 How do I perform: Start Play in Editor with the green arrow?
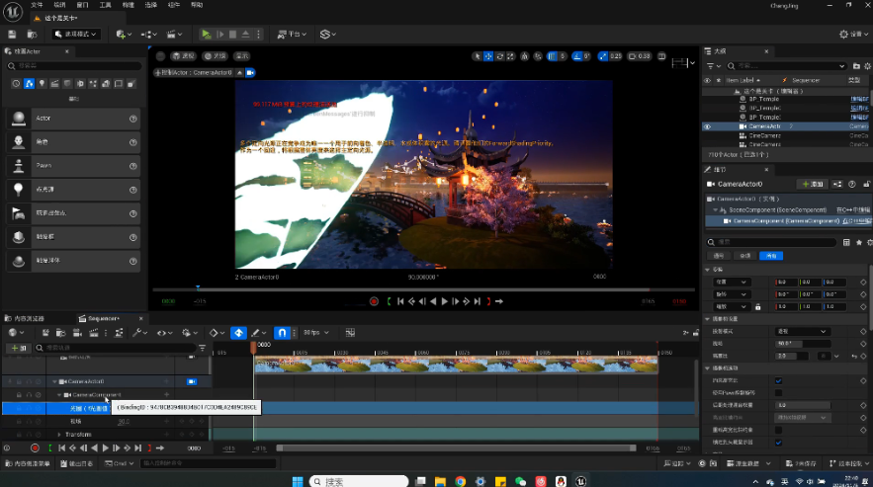point(206,35)
